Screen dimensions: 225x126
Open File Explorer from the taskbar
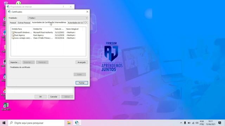[x=69, y=123]
